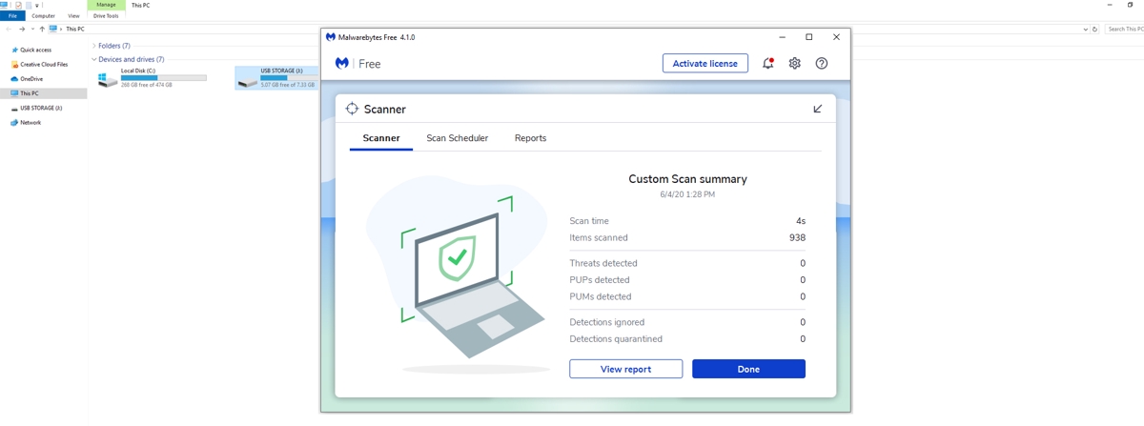1144x426 pixels.
Task: Open address bar history dropdown arrow
Action: 1085,30
